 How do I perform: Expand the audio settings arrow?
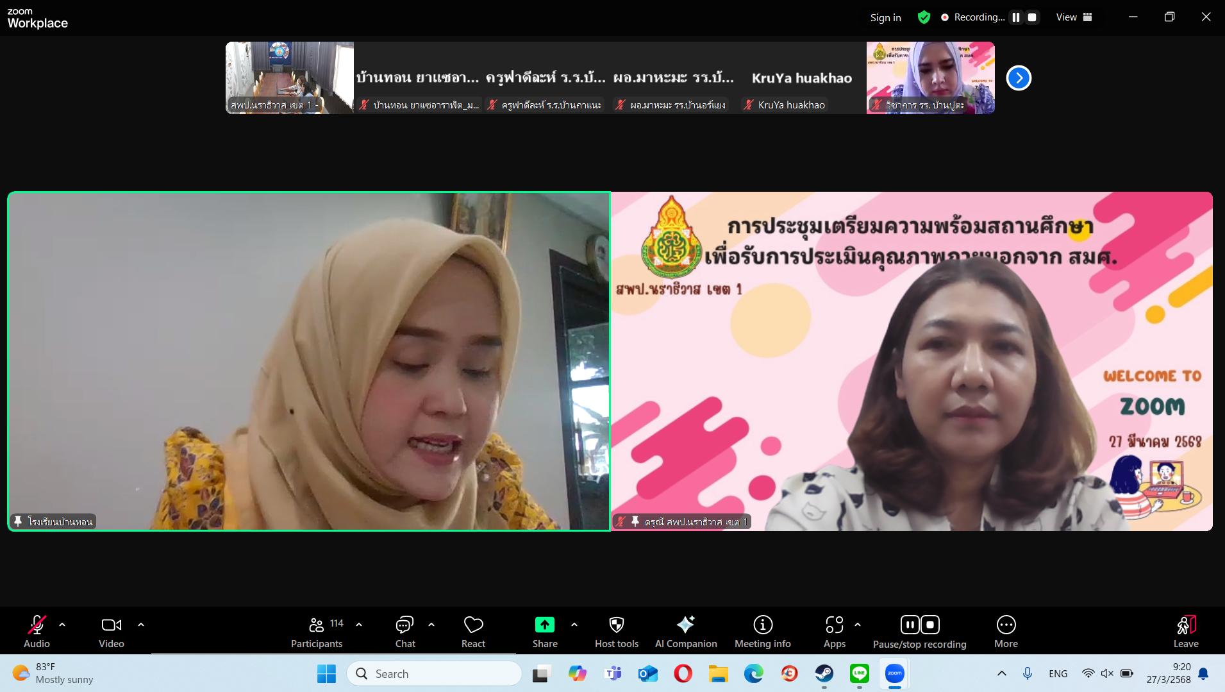(62, 624)
